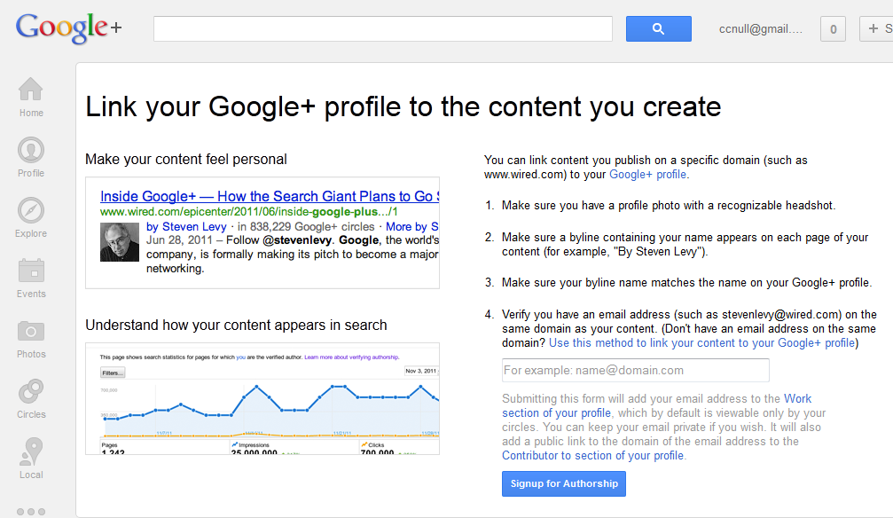The image size is (893, 518).
Task: Click the blue search magnifier button
Action: (658, 28)
